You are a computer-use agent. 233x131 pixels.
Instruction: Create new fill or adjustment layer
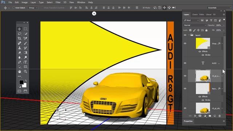(205, 116)
